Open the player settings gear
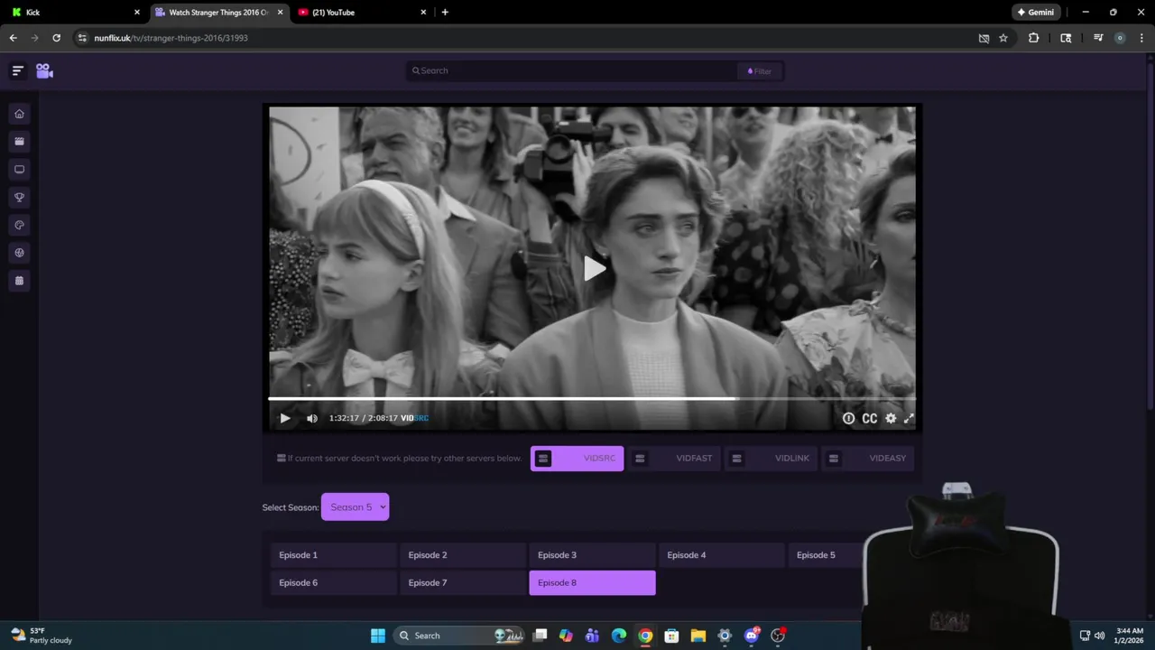This screenshot has width=1155, height=650. point(891,418)
